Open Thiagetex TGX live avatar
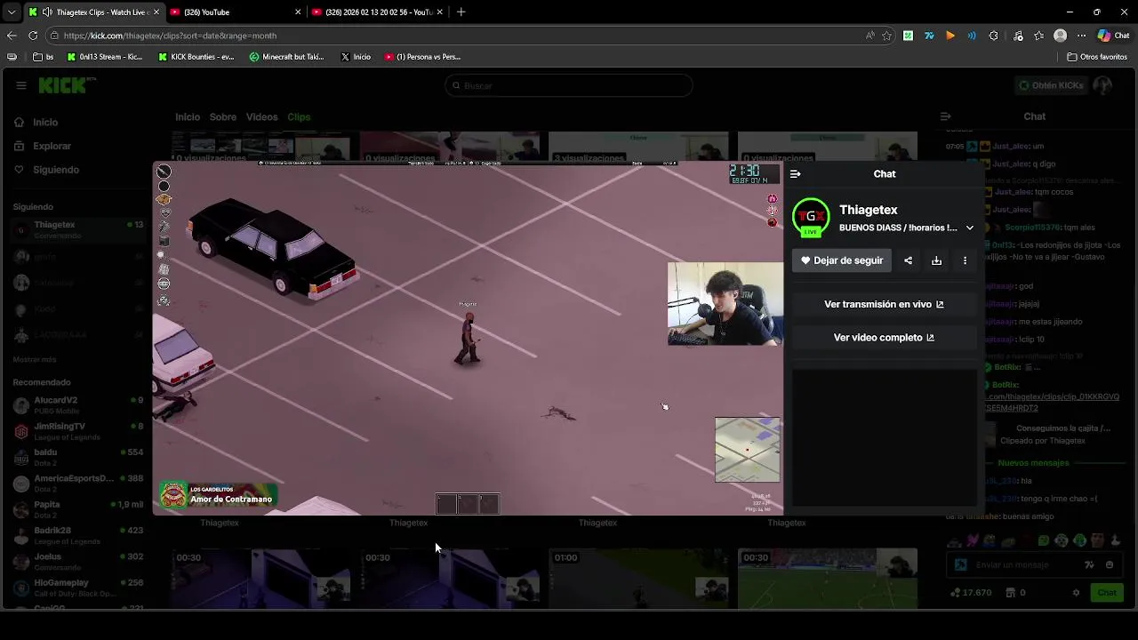1138x640 pixels. coord(811,218)
